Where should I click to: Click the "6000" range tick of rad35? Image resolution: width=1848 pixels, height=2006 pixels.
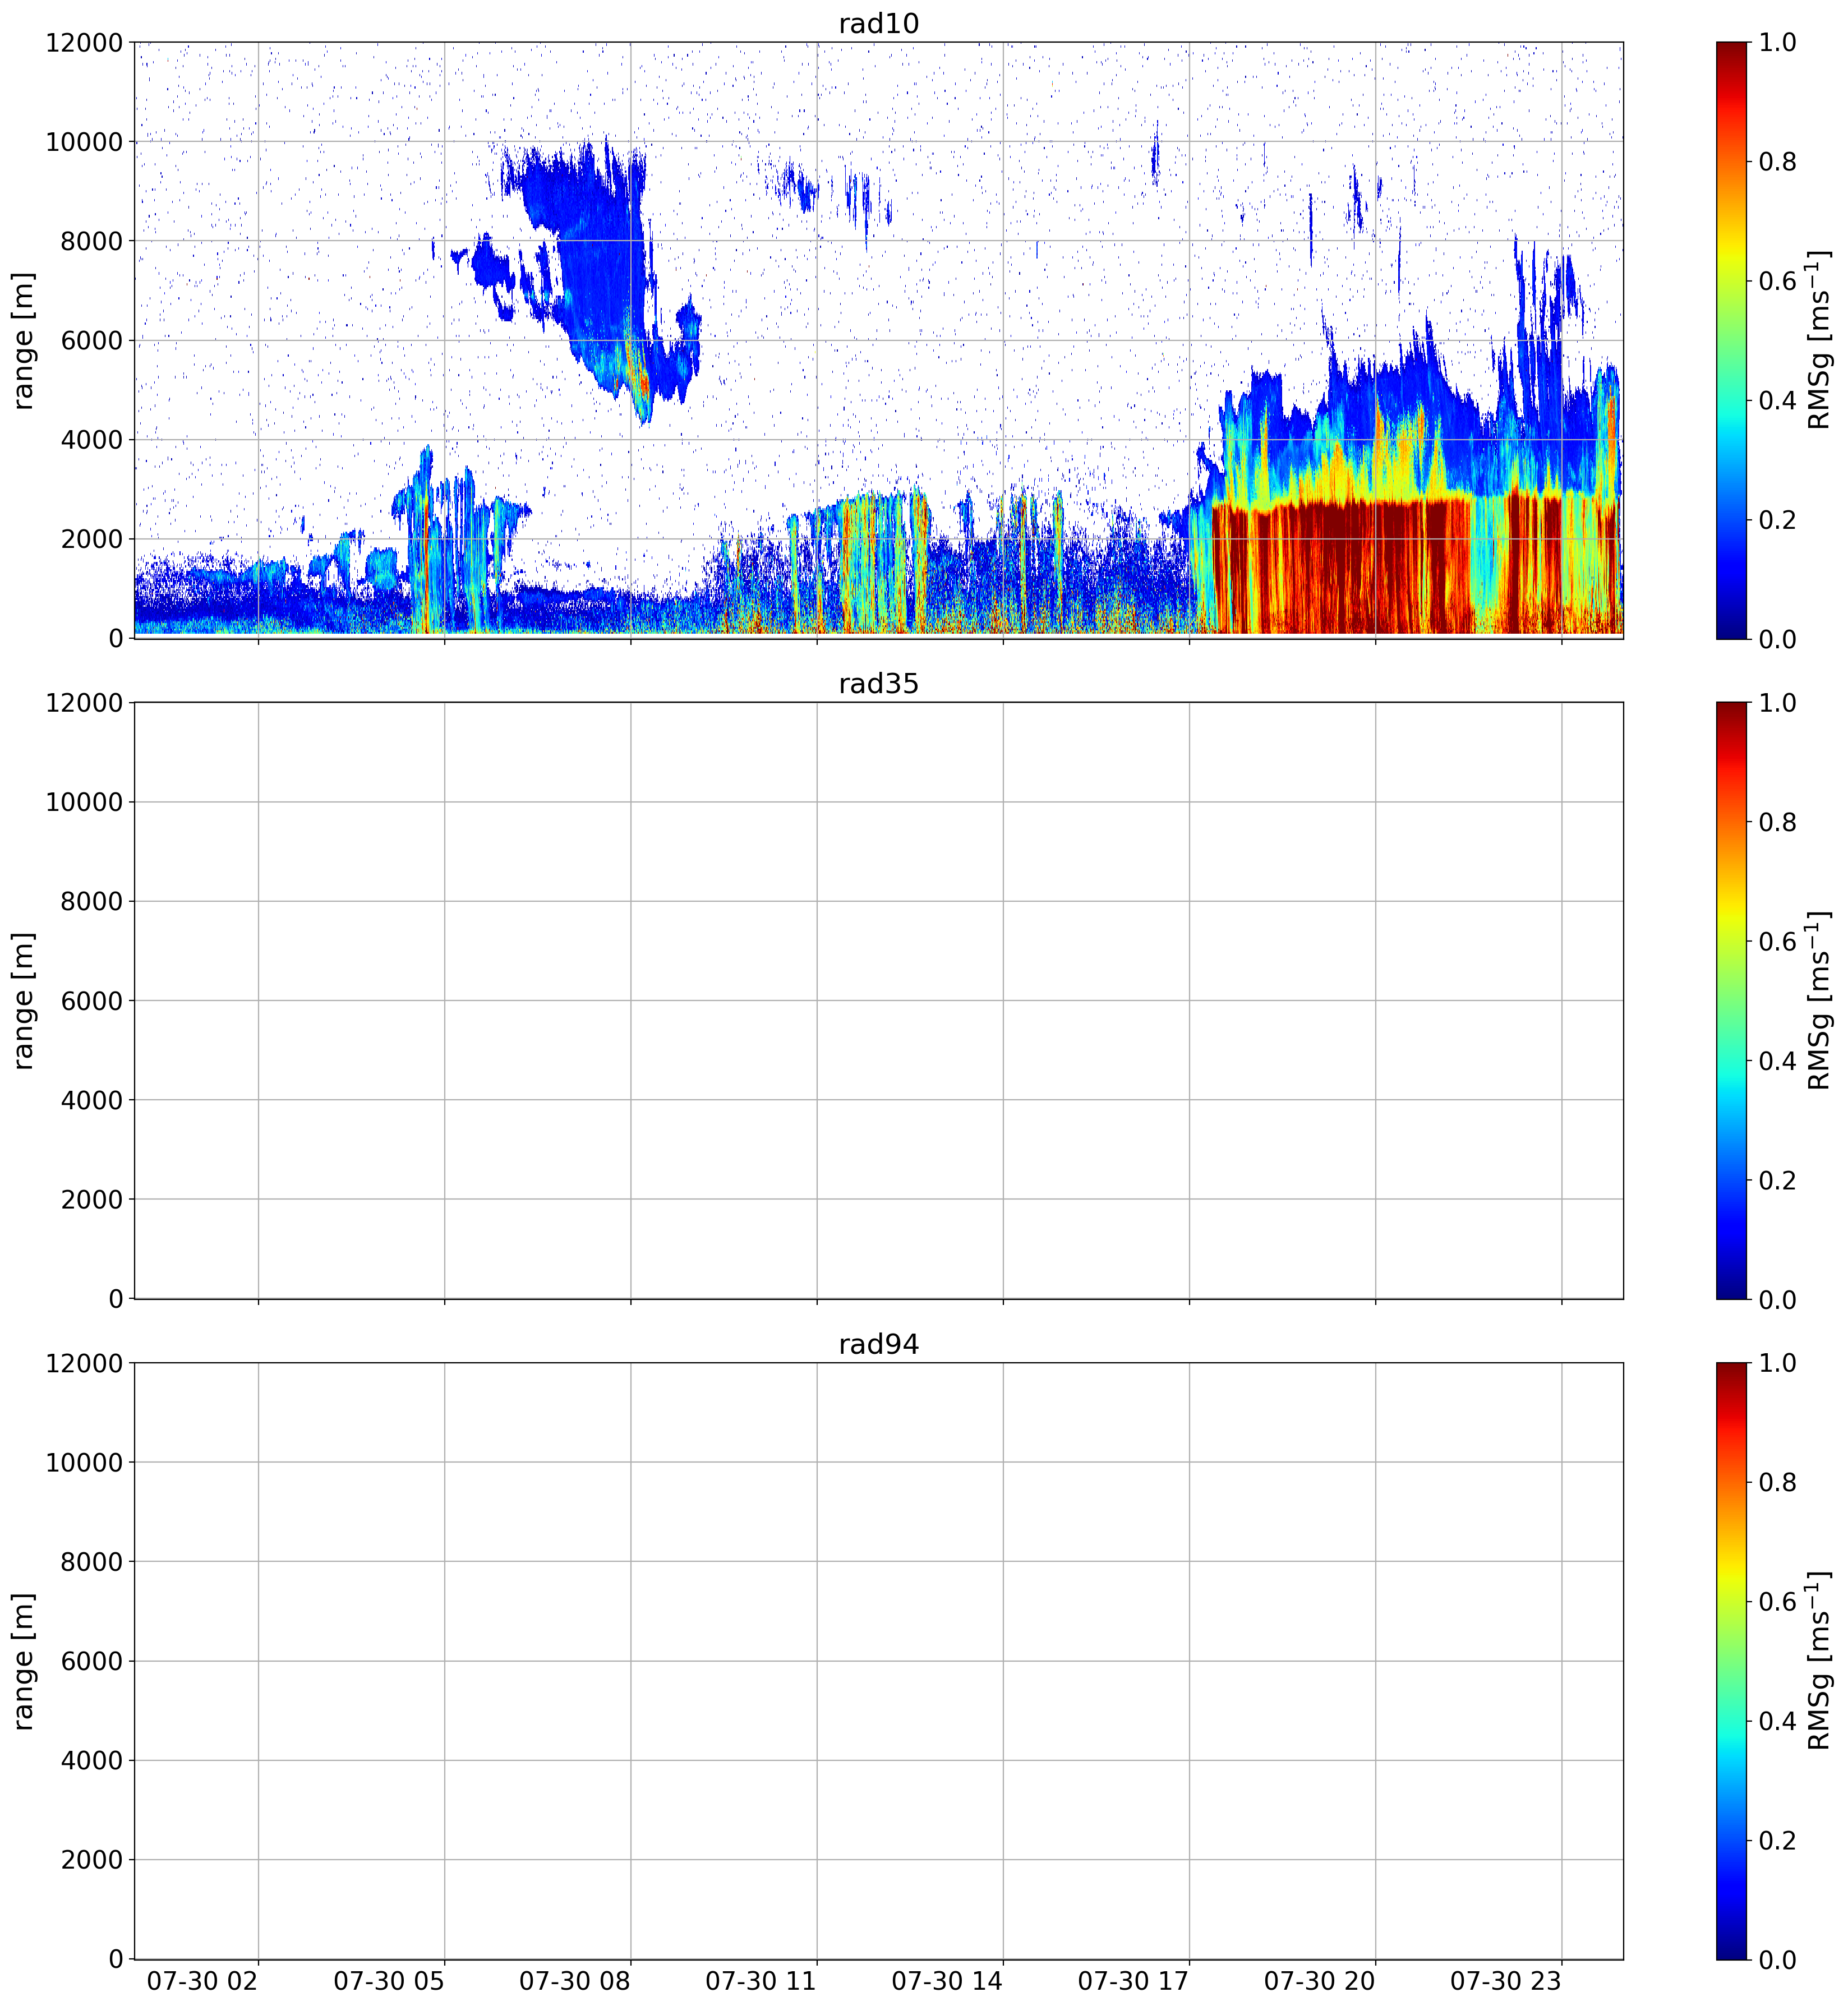coord(92,1001)
